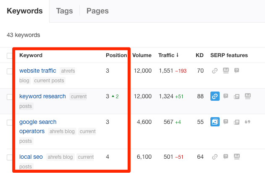Open the Keywords tab
The image size is (265, 173).
(25, 11)
